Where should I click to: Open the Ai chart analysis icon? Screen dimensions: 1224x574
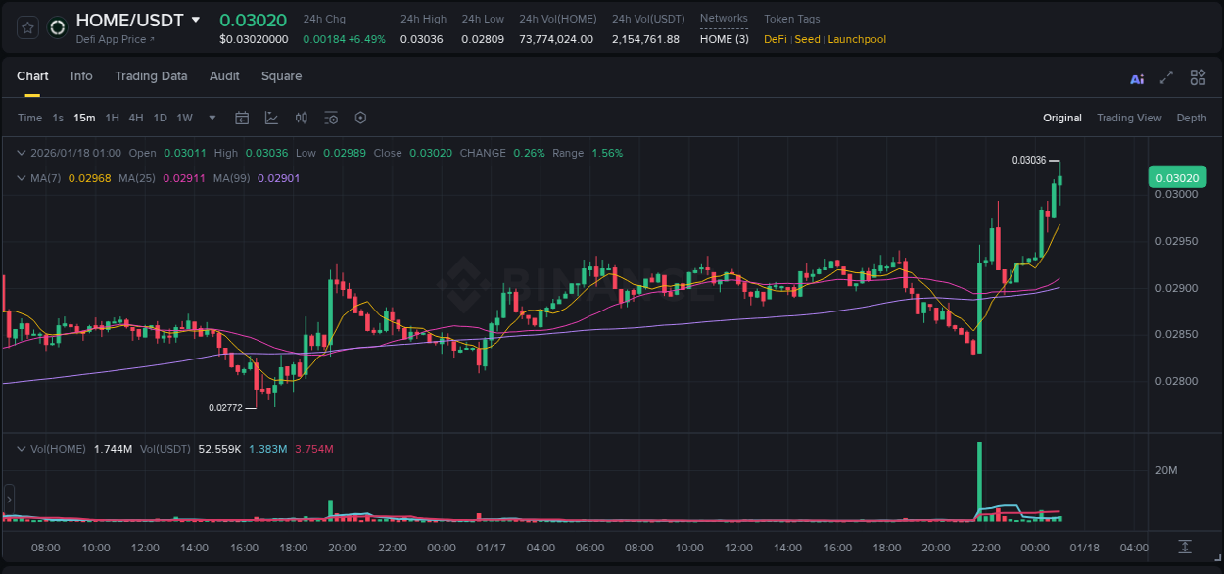[1137, 78]
